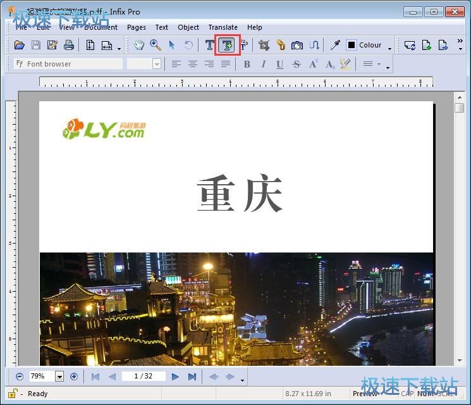Open the Text menu
The image size is (471, 405).
click(x=162, y=27)
